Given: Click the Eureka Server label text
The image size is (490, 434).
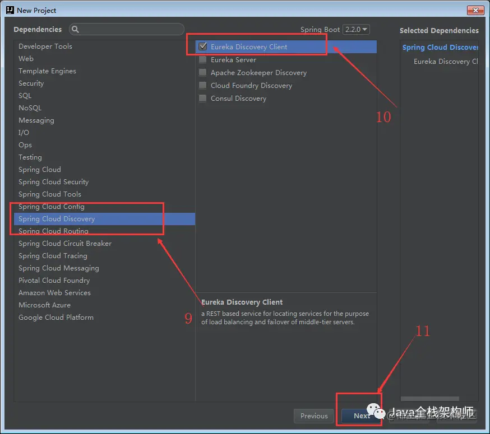Looking at the screenshot, I should coord(233,59).
